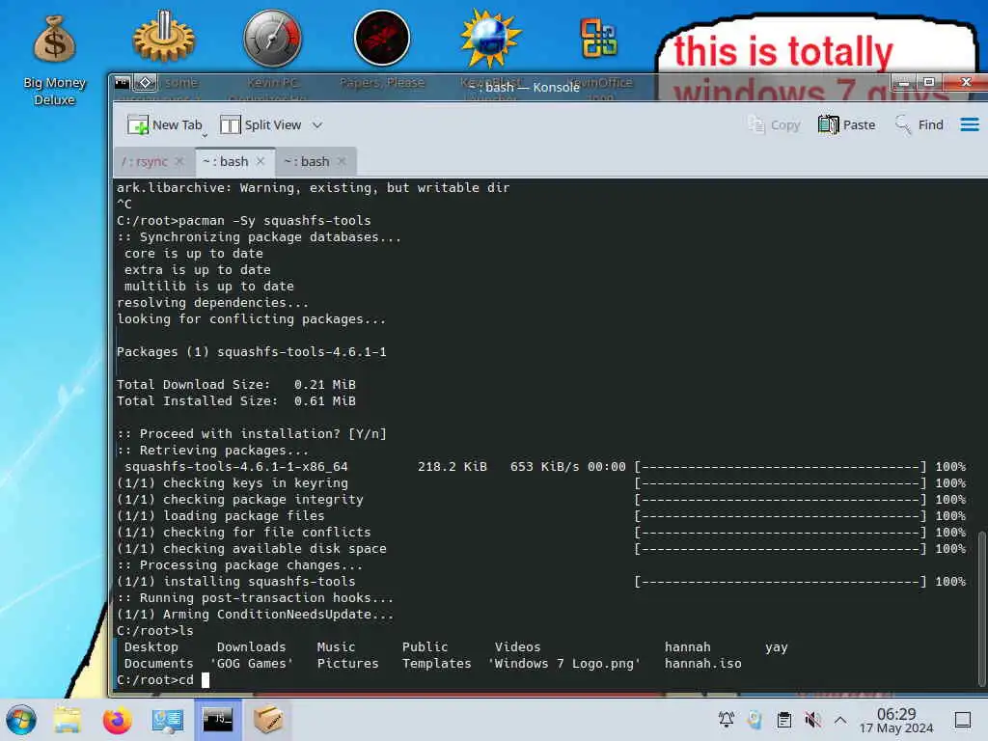988x741 pixels.
Task: Click 'Documents' in the ls output
Action: 159,664
